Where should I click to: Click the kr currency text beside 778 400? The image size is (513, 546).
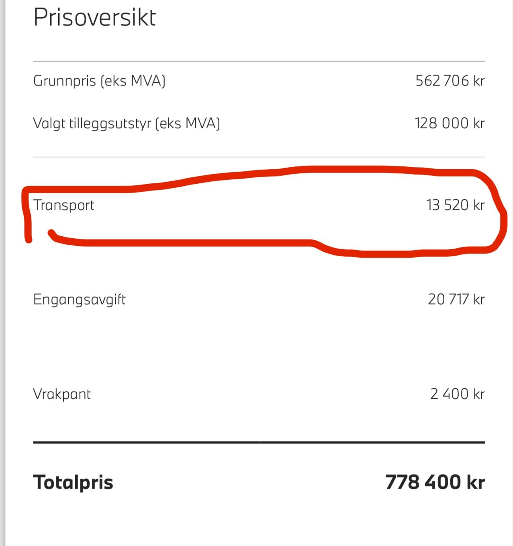[476, 482]
